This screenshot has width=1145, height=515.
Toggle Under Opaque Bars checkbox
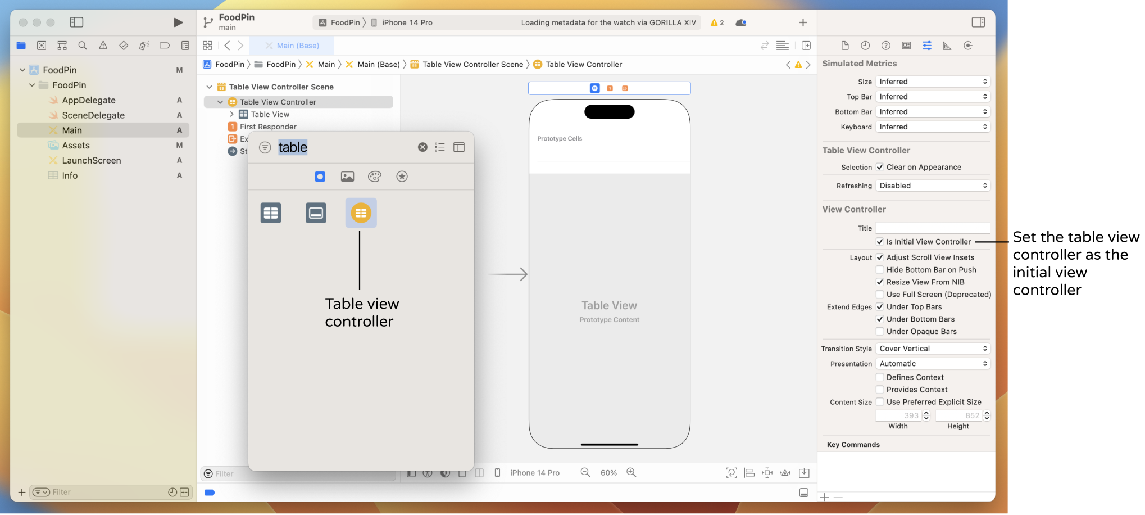(x=880, y=332)
